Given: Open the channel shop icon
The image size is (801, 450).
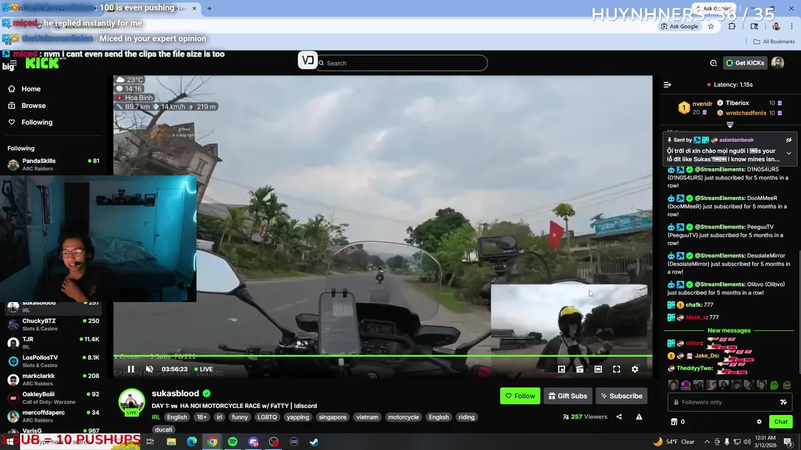Looking at the screenshot, I should point(674,422).
